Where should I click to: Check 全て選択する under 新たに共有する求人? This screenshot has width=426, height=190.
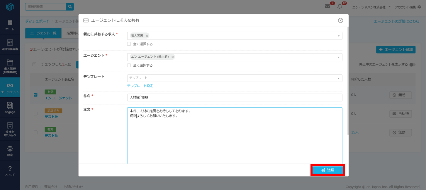[x=129, y=44]
